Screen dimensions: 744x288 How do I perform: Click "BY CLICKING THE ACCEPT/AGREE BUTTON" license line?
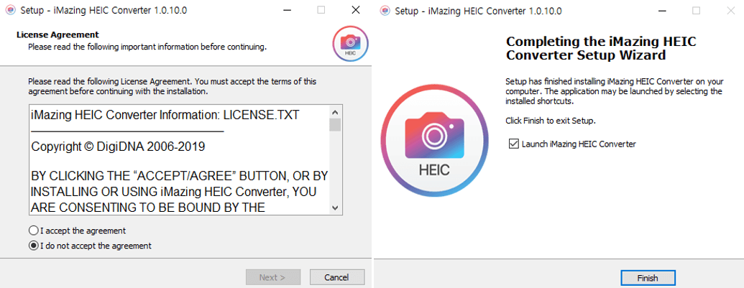180,177
